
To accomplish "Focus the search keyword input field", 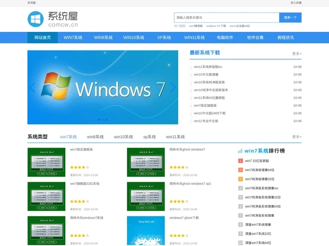I will [227, 18].
